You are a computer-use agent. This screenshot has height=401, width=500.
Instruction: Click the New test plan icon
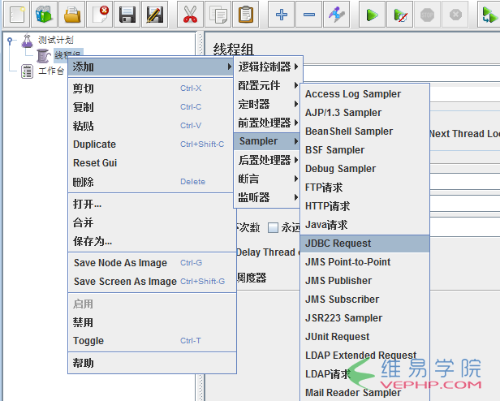click(x=17, y=15)
